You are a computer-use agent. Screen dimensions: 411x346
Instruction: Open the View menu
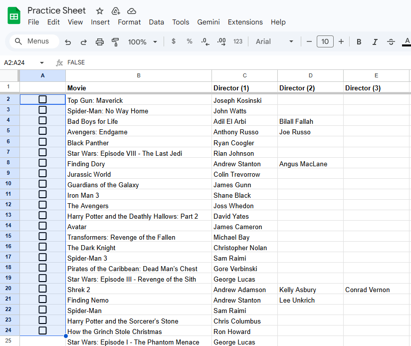tap(75, 22)
